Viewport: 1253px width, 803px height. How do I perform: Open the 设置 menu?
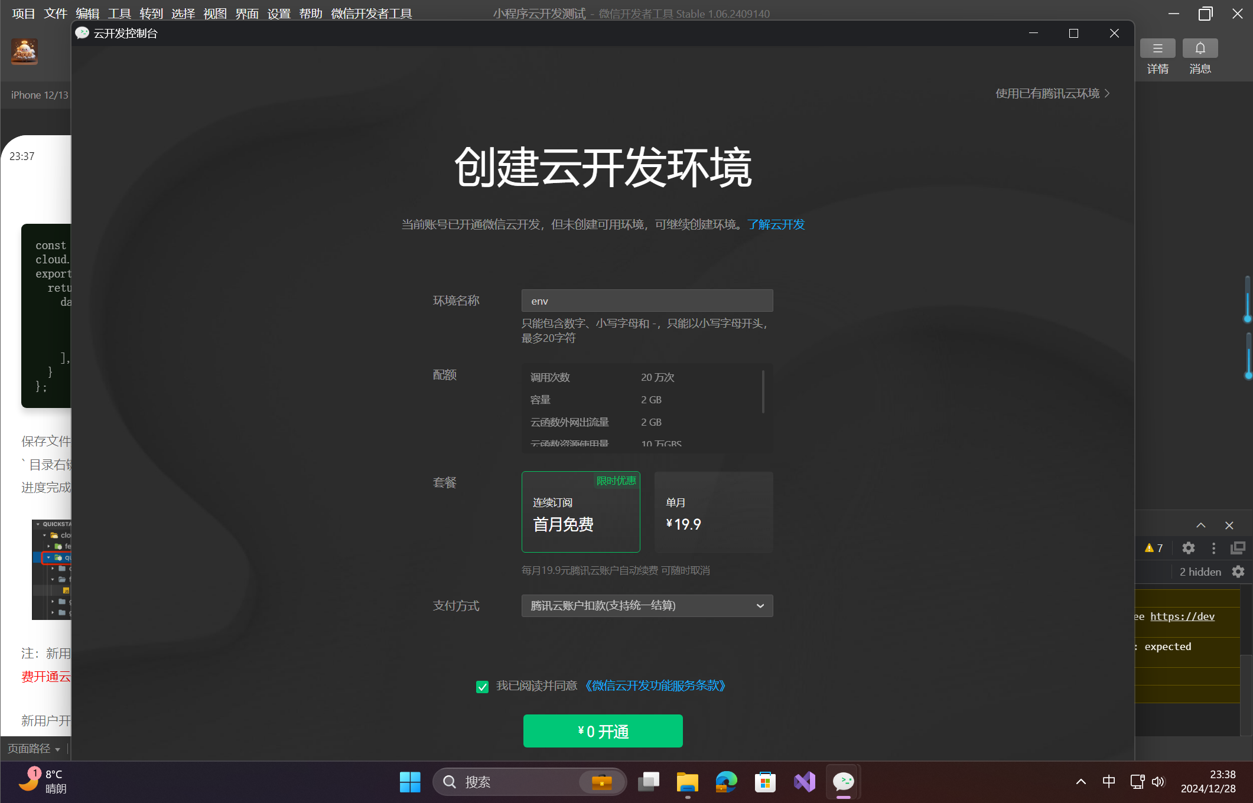[278, 13]
